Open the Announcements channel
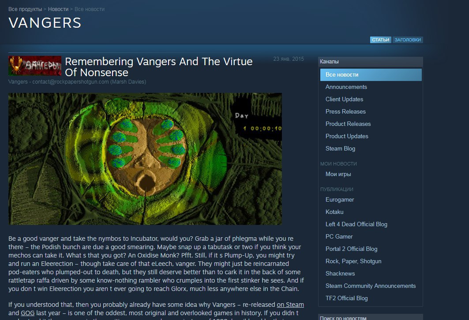Screen dimensions: 469x320 [x=346, y=87]
